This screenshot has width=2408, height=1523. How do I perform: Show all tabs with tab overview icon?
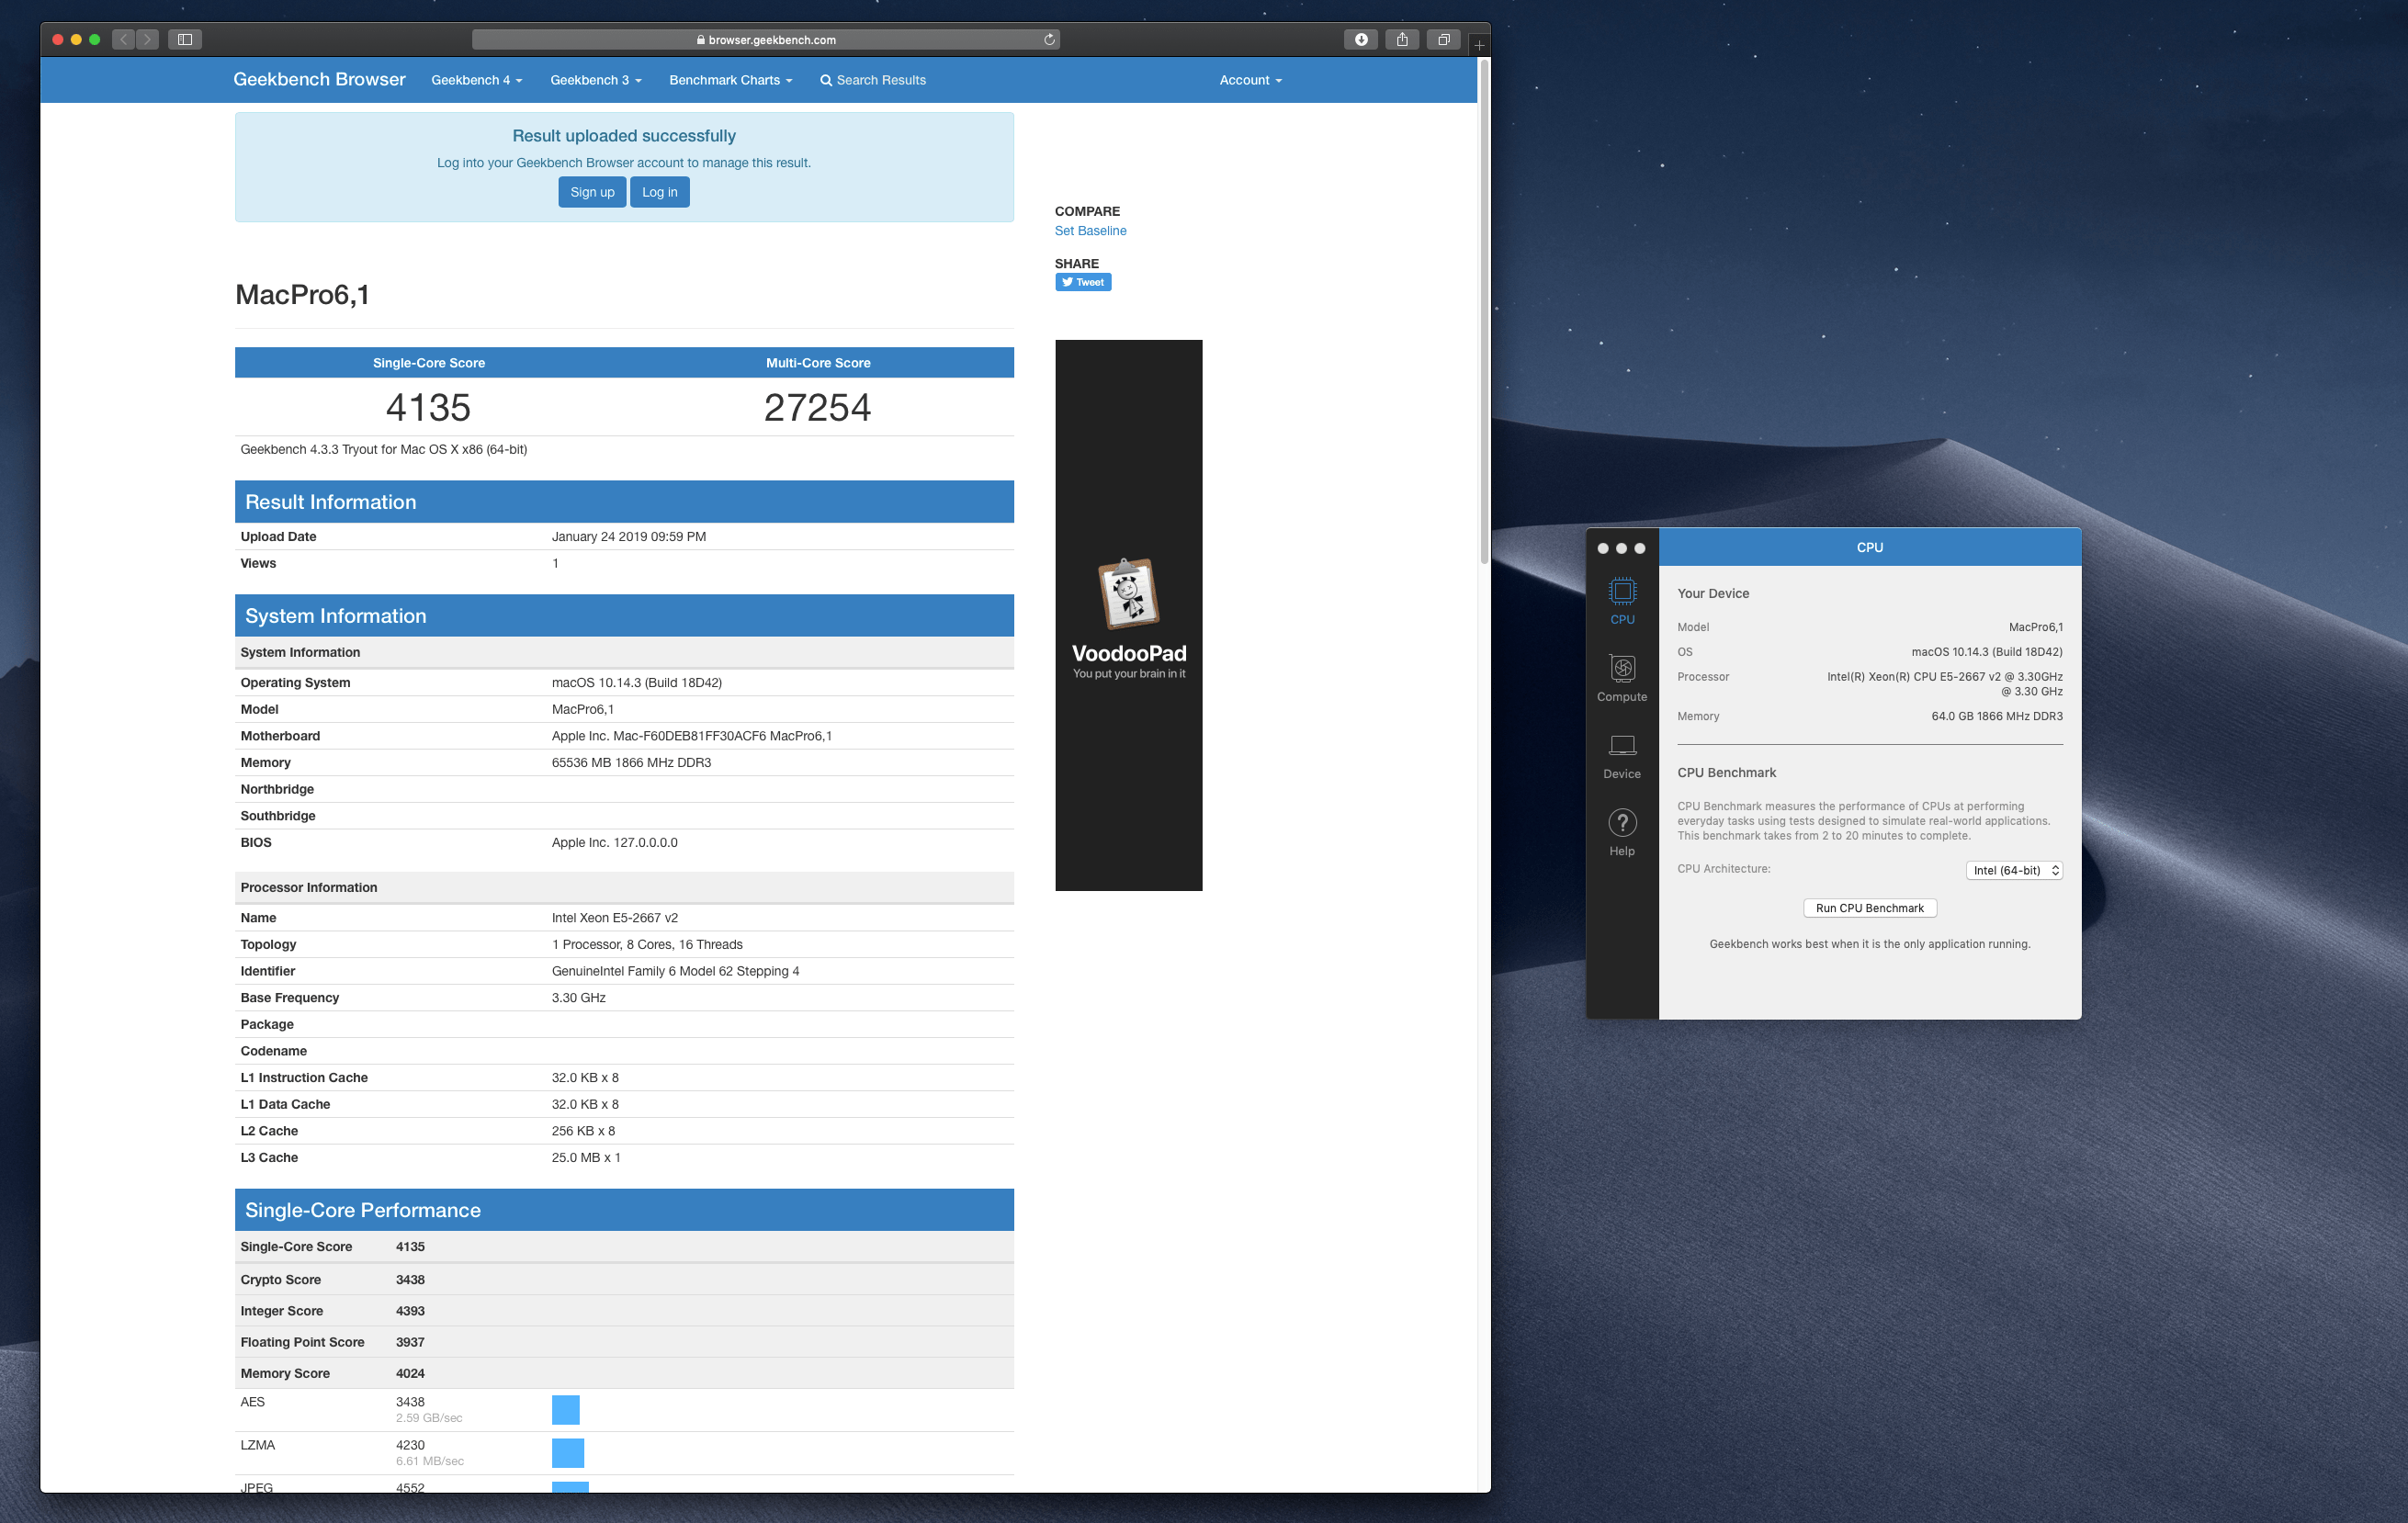point(1443,39)
